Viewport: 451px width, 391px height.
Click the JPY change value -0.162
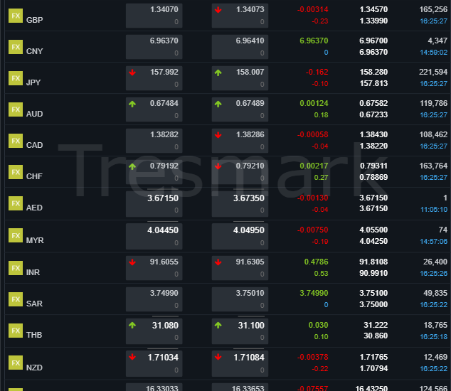[317, 73]
